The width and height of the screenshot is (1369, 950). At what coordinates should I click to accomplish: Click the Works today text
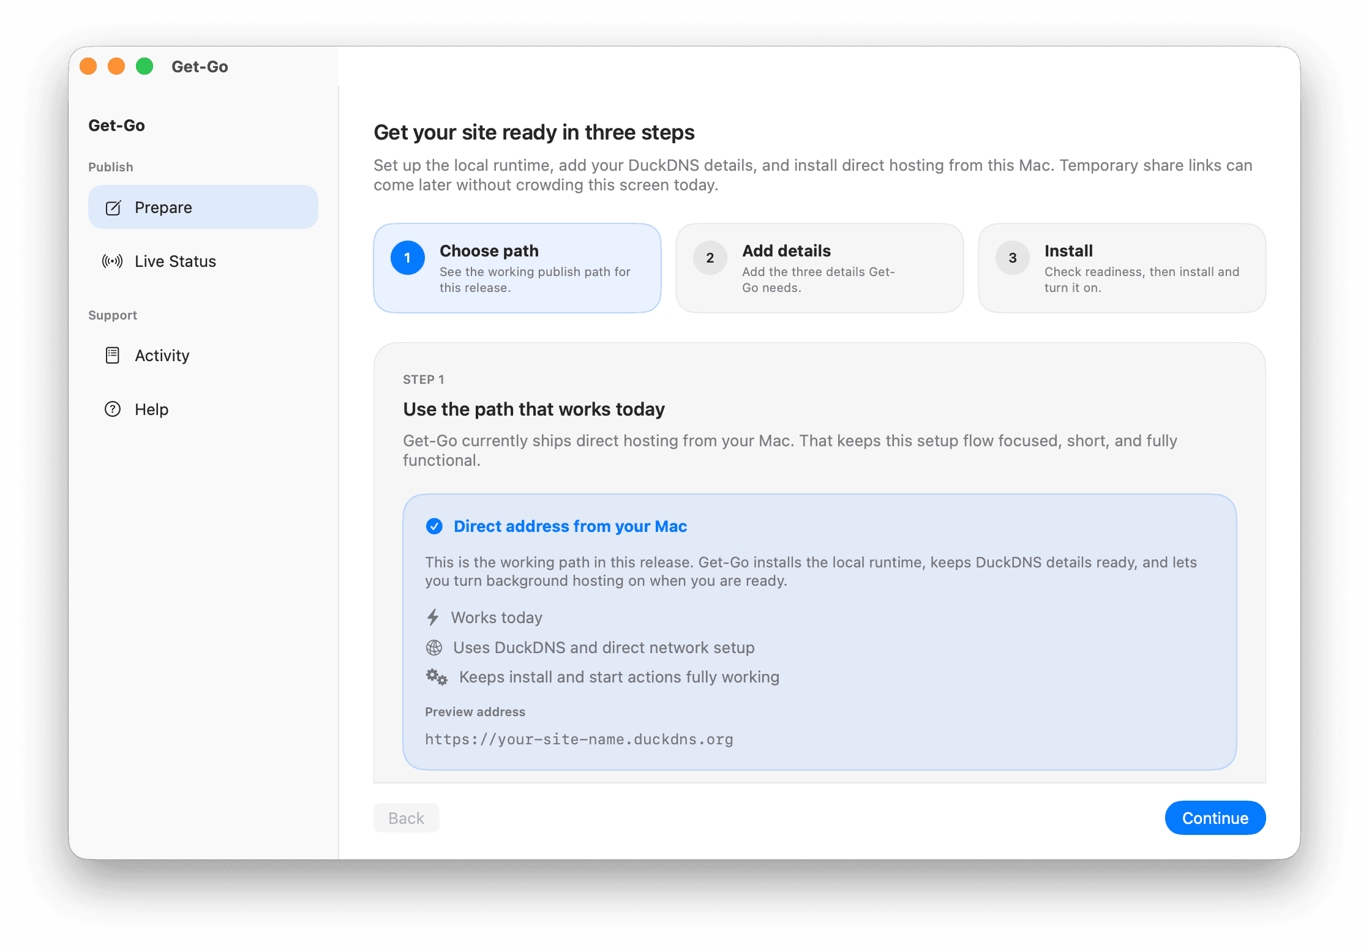(x=497, y=618)
